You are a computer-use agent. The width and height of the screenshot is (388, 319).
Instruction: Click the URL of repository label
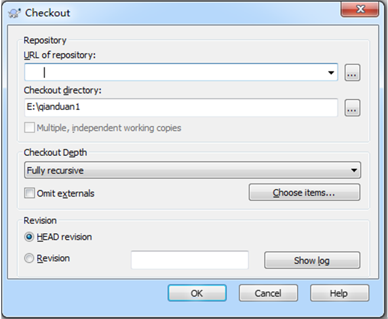[x=60, y=55]
